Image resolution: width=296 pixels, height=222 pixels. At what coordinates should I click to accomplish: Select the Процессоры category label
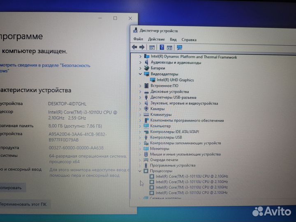(x=161, y=171)
